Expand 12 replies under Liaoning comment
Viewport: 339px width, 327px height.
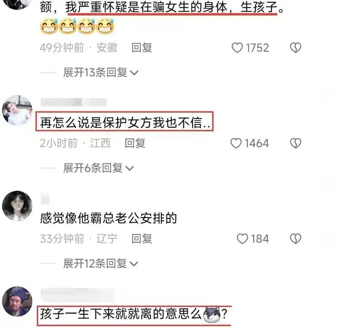coord(100,263)
